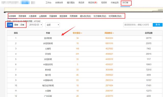Open the 时间榜单(测试) tab
Viewport: 163px width, 97px height.
pos(115,16)
